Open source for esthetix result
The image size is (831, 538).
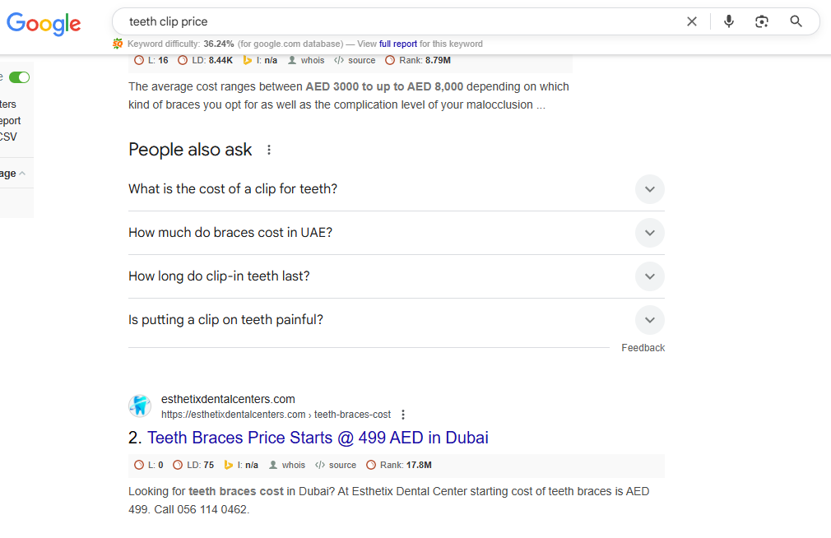(x=336, y=465)
